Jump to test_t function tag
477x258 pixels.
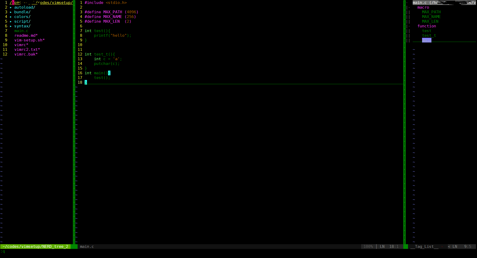tap(429, 35)
